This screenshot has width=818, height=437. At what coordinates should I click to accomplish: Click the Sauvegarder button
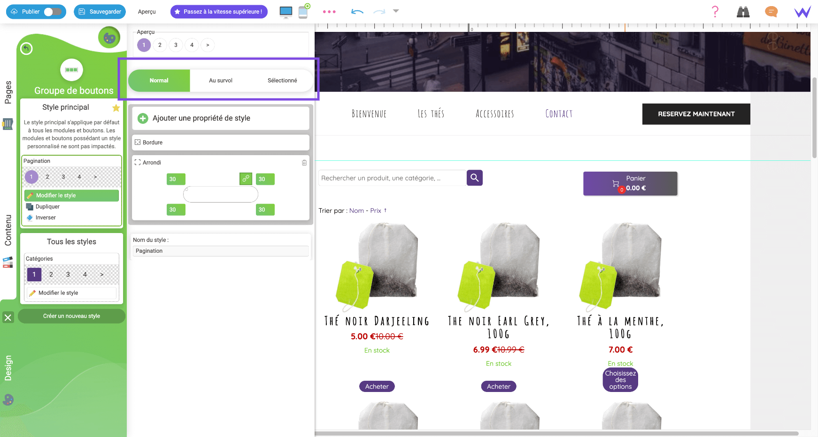(x=100, y=12)
